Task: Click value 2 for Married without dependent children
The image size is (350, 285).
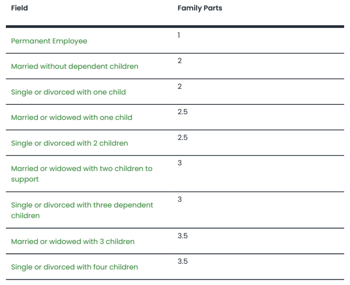Action: click(x=180, y=61)
